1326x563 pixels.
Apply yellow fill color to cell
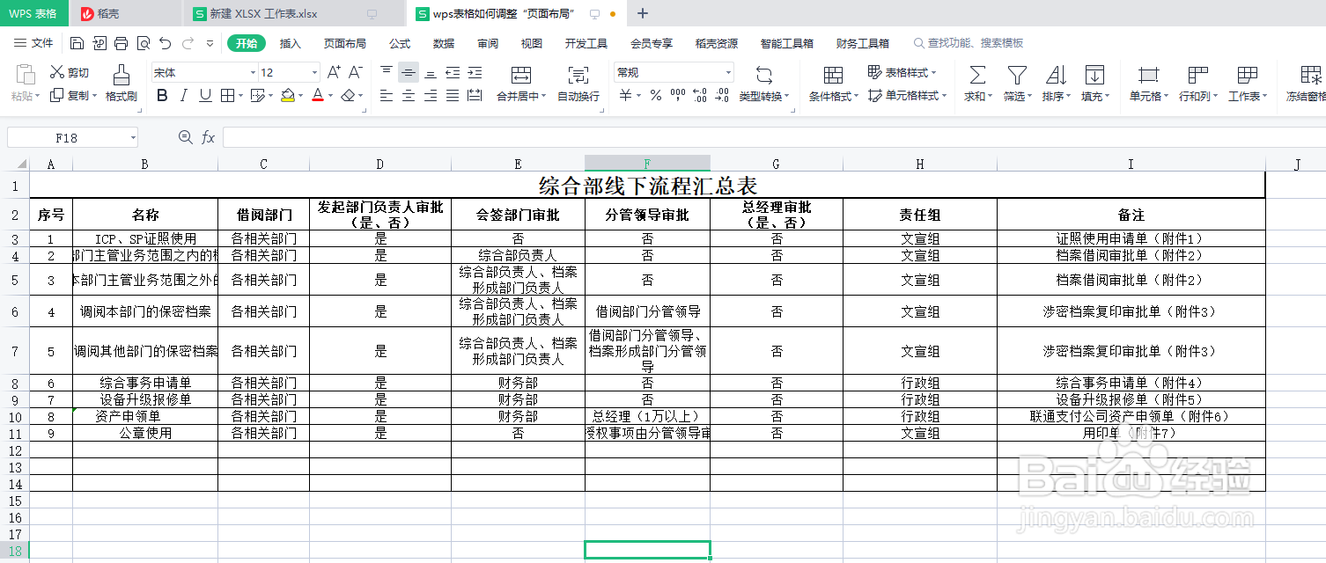tap(288, 95)
